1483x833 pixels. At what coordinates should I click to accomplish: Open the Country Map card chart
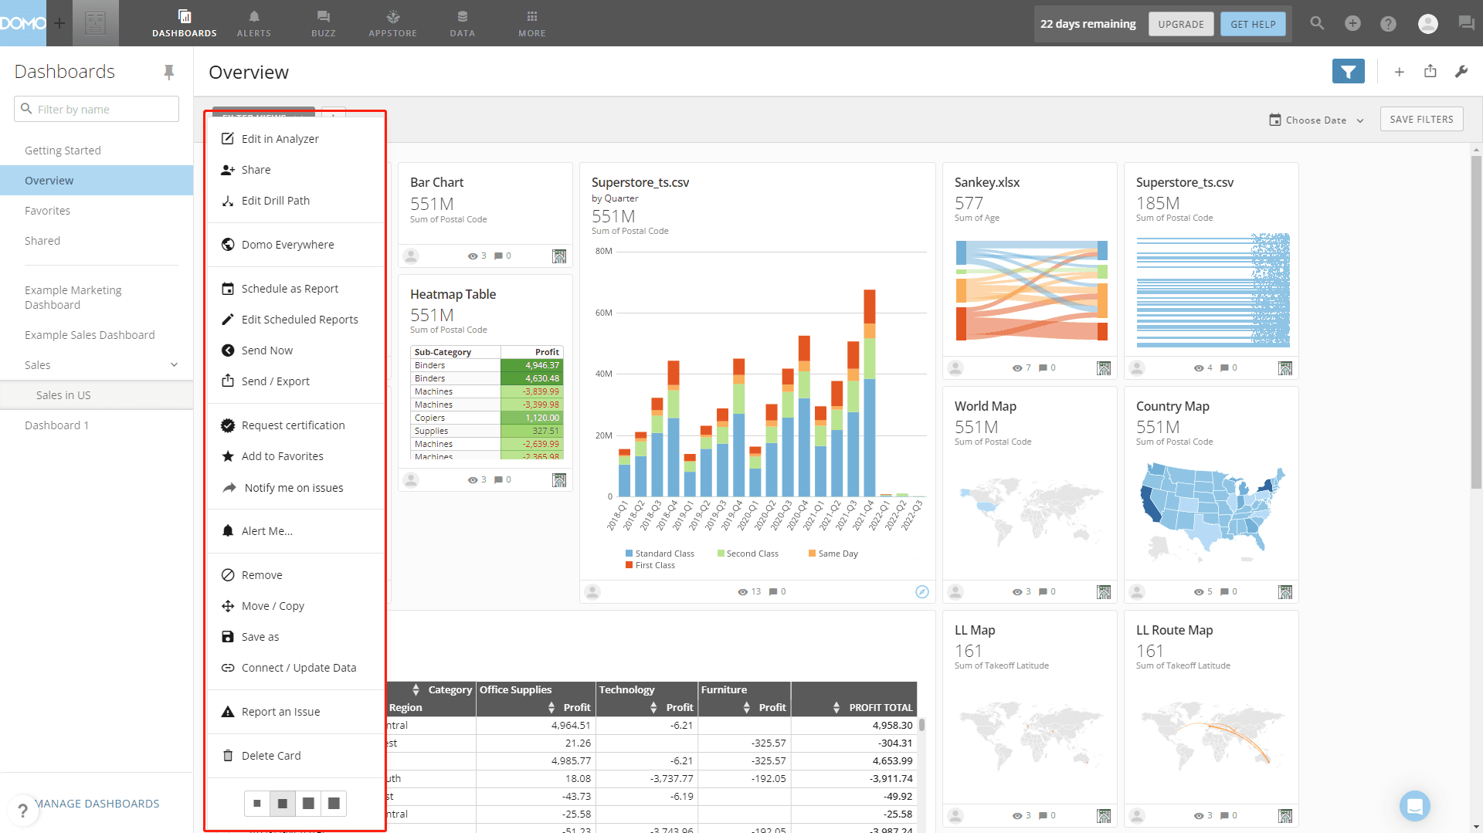tap(1211, 513)
